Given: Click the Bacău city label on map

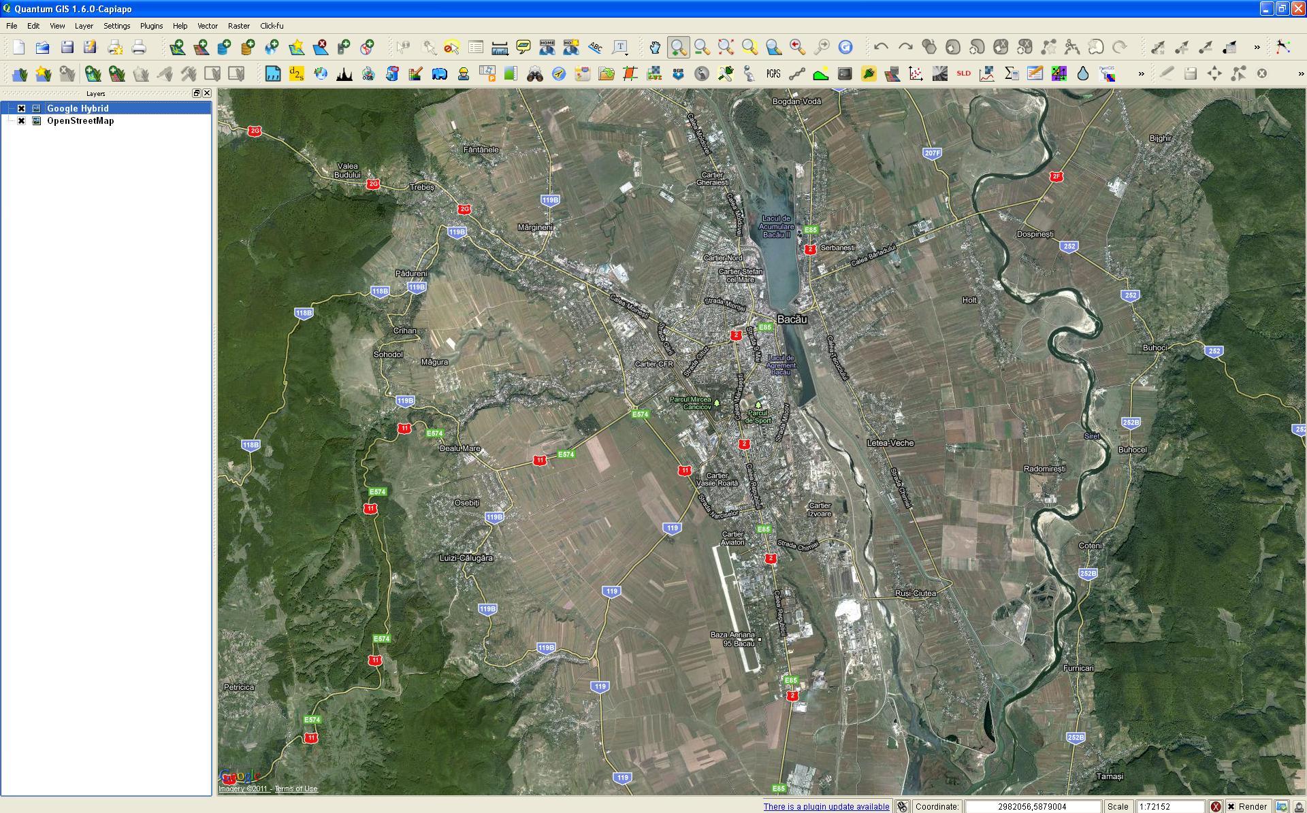Looking at the screenshot, I should point(792,319).
